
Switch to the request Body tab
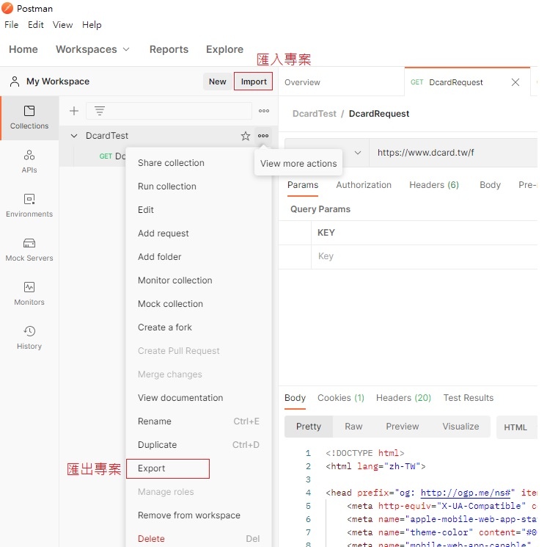[x=490, y=185]
